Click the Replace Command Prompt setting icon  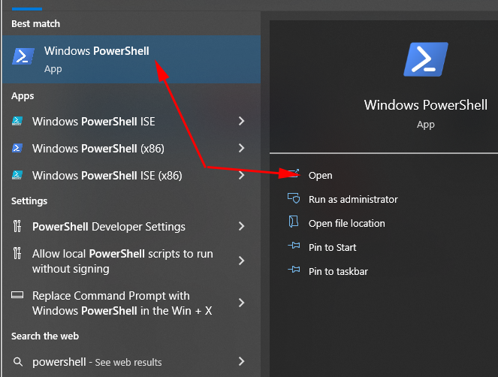pos(17,295)
